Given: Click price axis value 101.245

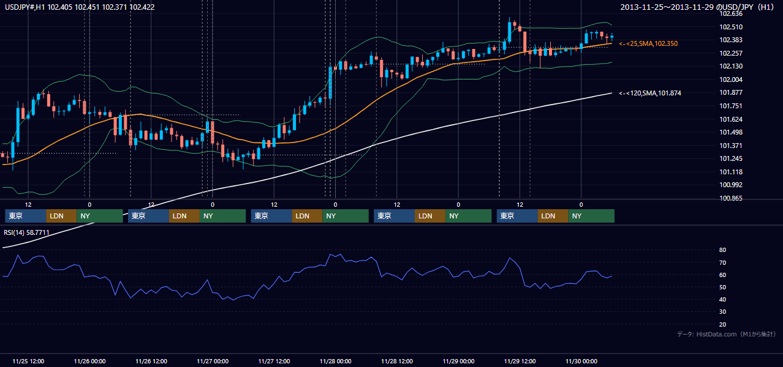Looking at the screenshot, I should click(731, 158).
